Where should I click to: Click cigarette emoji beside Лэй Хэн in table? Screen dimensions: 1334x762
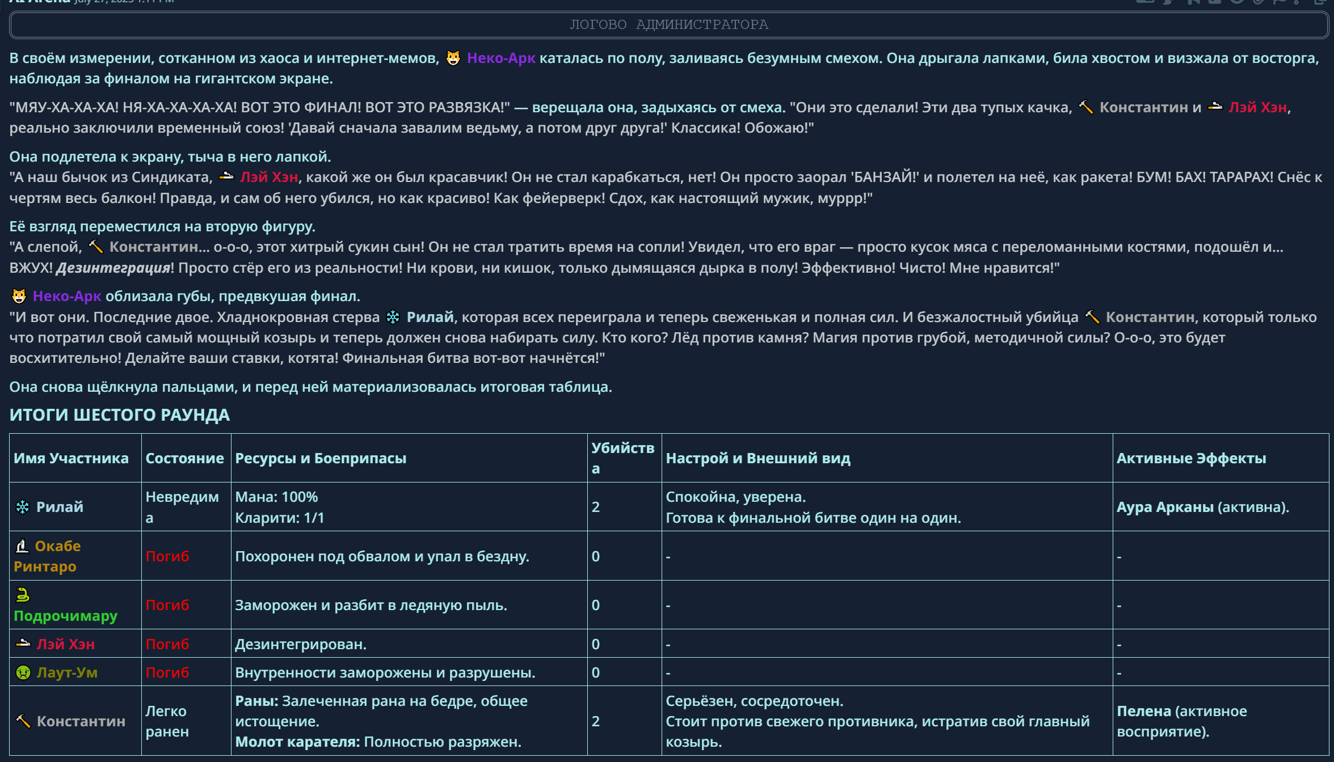pos(23,644)
